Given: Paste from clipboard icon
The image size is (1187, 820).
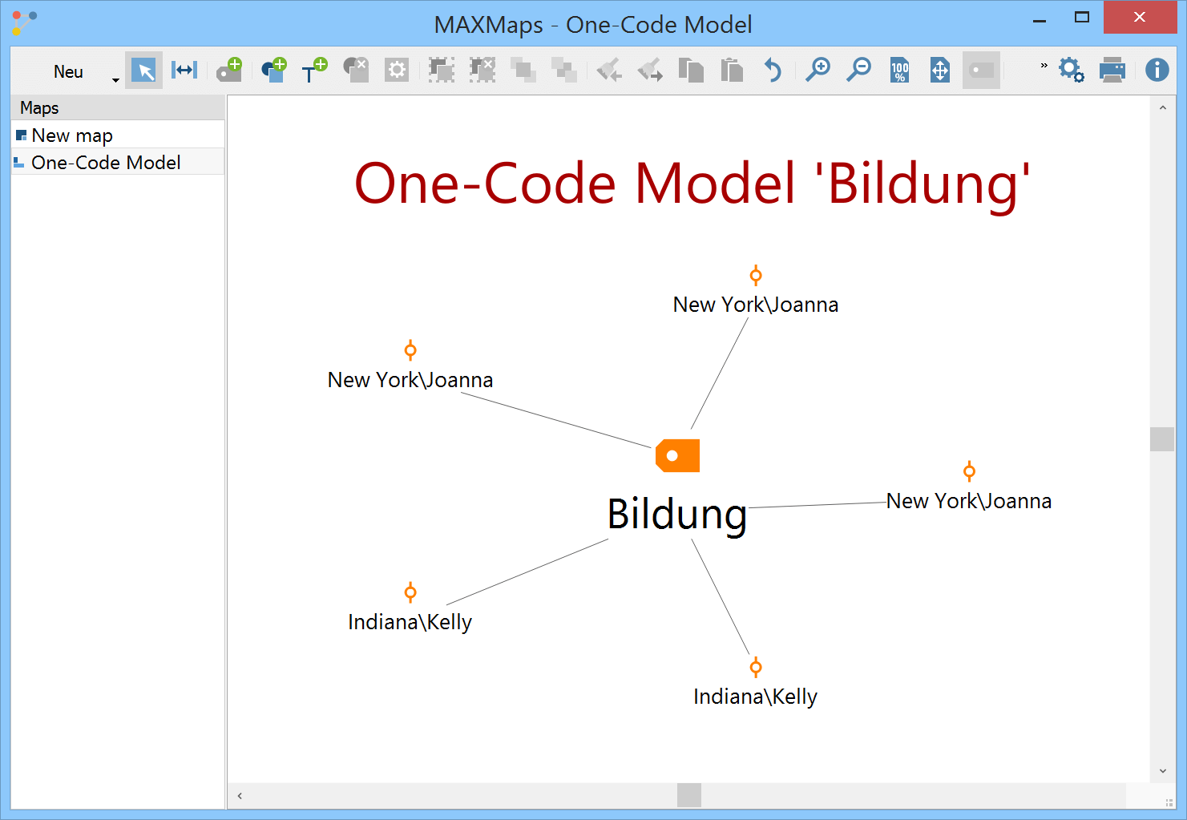Looking at the screenshot, I should pos(732,71).
